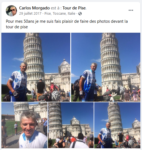
Task: Open the 29 juillet 2017 post date
Action: (30, 14)
